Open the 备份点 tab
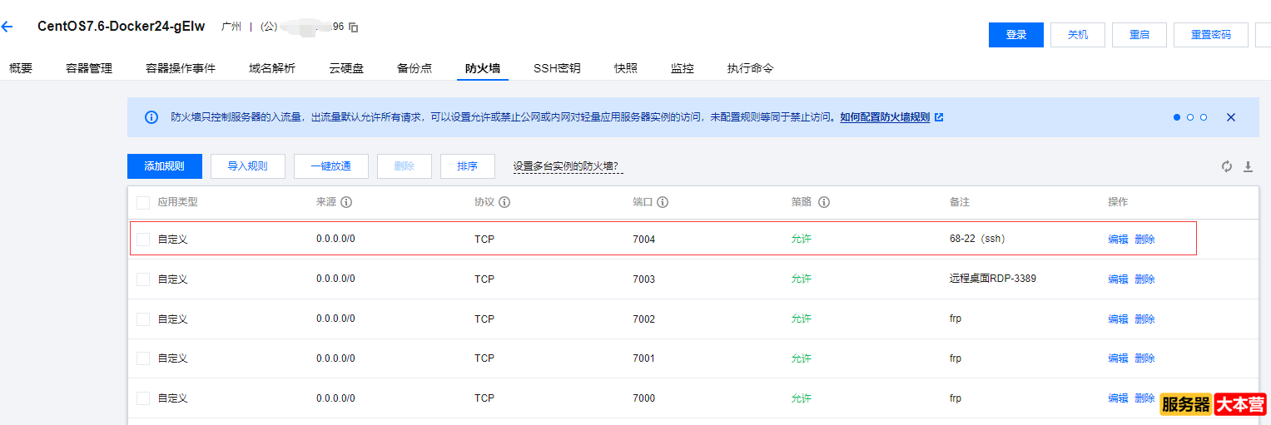Screen dimensions: 1271x425 (x=415, y=68)
